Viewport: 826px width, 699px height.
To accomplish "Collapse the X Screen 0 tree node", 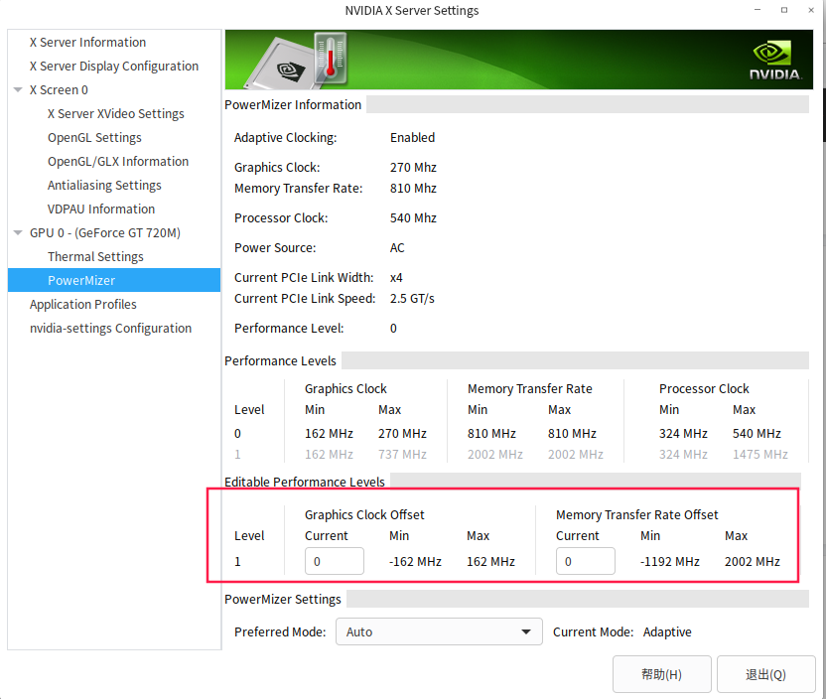I will (18, 90).
